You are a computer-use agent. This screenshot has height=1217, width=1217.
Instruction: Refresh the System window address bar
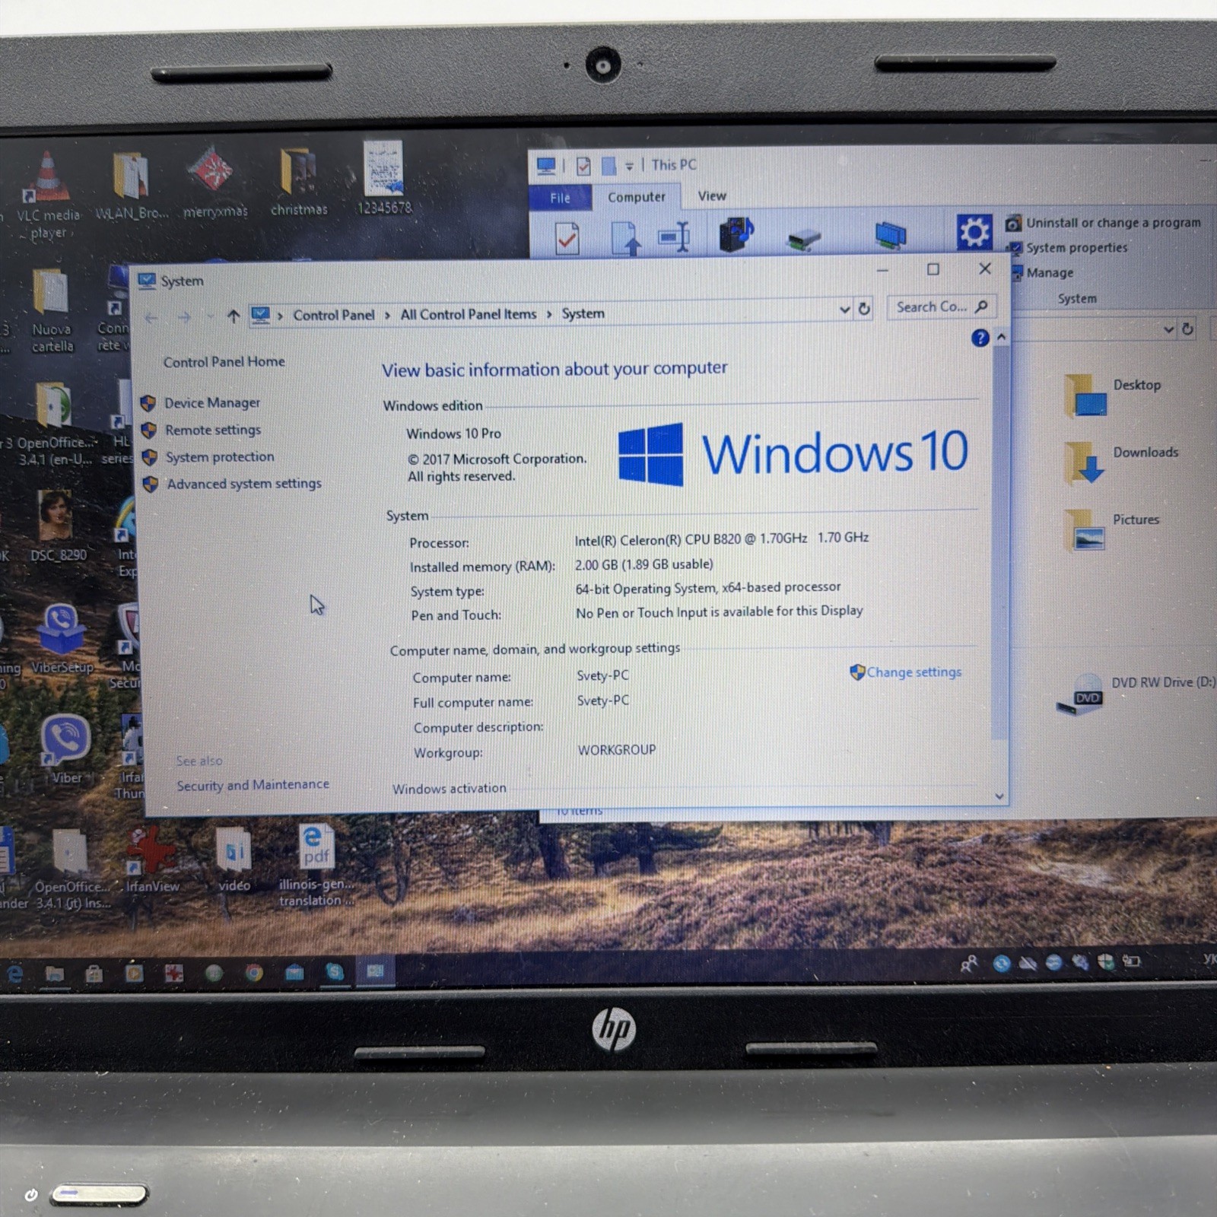pos(864,309)
